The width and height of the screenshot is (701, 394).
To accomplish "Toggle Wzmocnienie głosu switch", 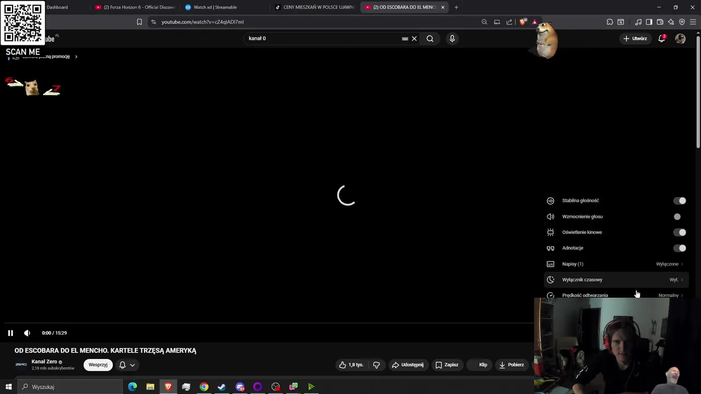I will 680,217.
